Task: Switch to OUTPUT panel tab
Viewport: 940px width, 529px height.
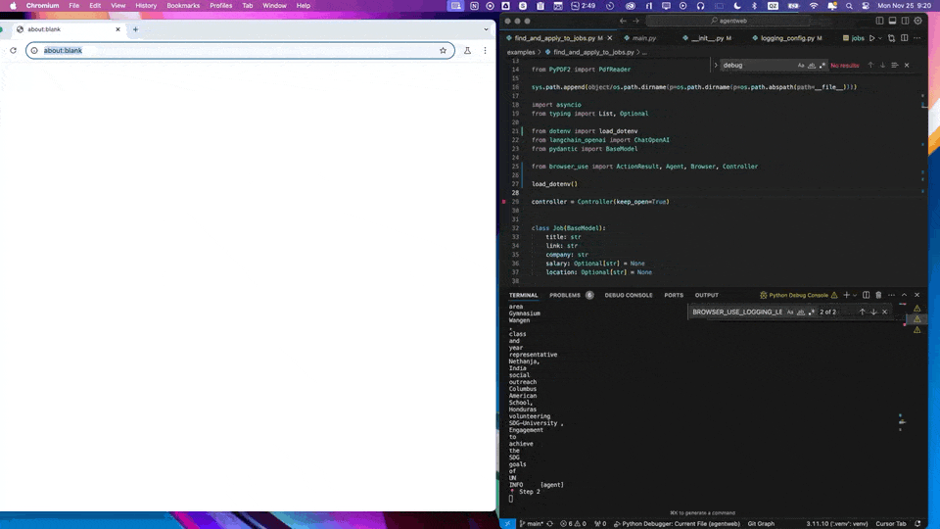Action: point(706,295)
